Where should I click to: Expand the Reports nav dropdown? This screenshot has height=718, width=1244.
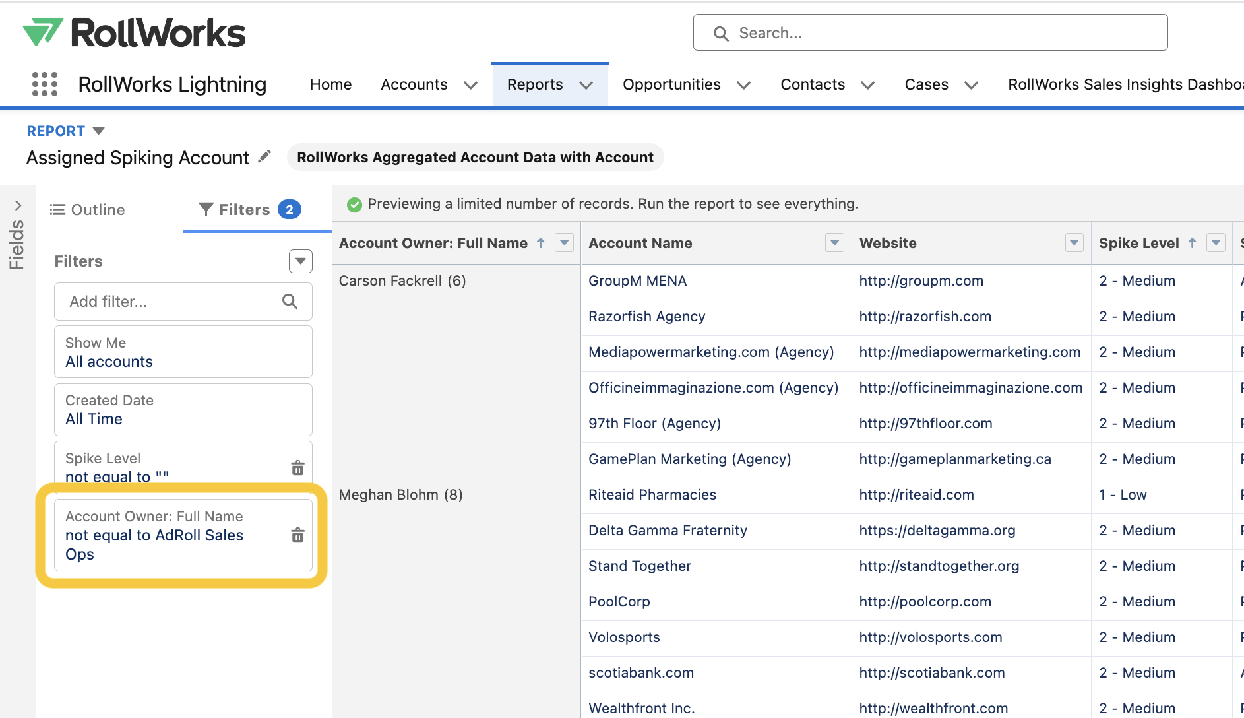586,85
